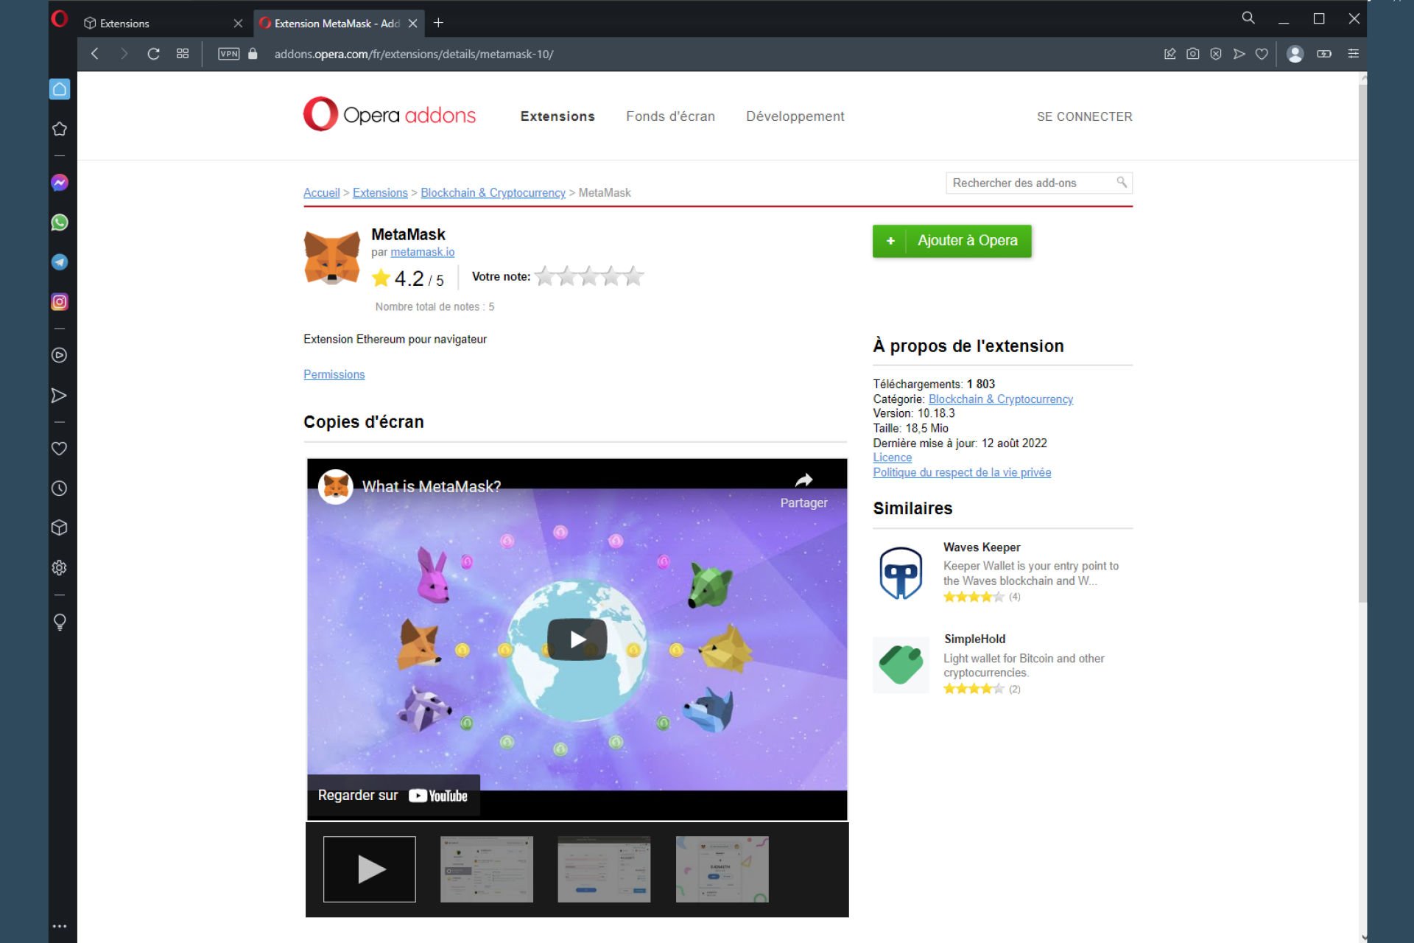The image size is (1414, 943).
Task: Open Extensions cube in sidebar
Action: click(x=60, y=528)
